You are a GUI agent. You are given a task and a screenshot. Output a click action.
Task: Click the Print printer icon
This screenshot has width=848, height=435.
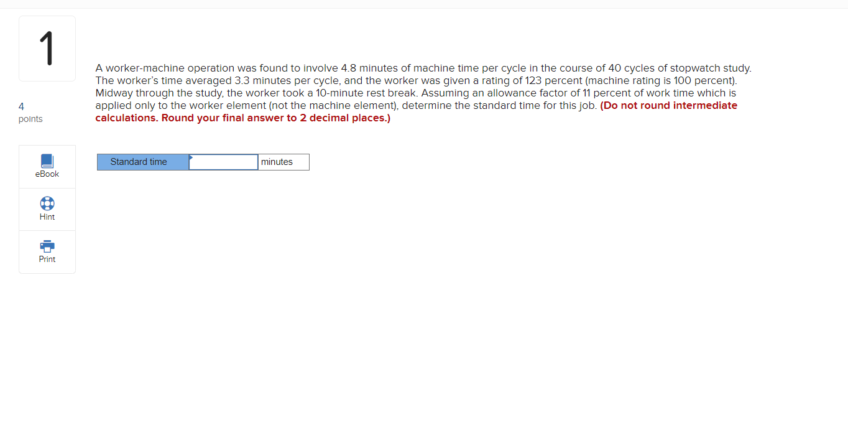47,246
